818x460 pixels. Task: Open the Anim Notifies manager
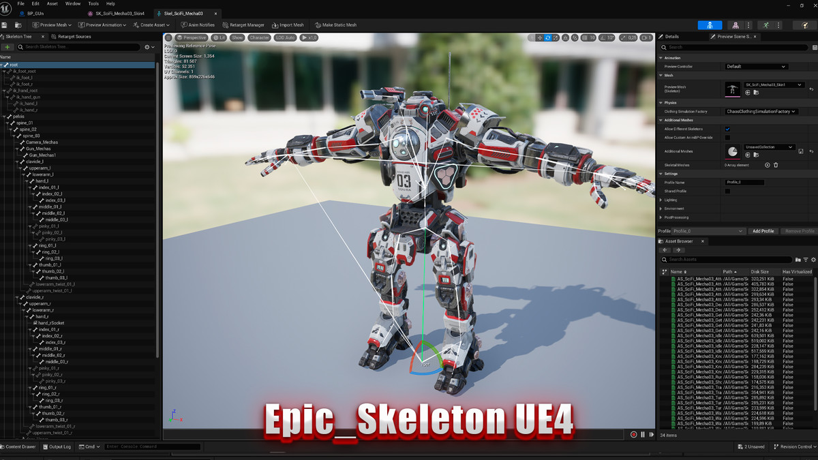[197, 25]
